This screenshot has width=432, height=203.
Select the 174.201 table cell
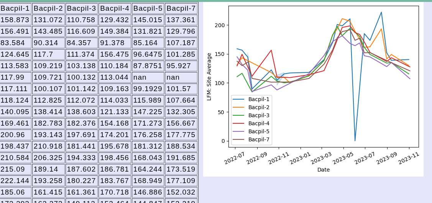[x=115, y=135]
